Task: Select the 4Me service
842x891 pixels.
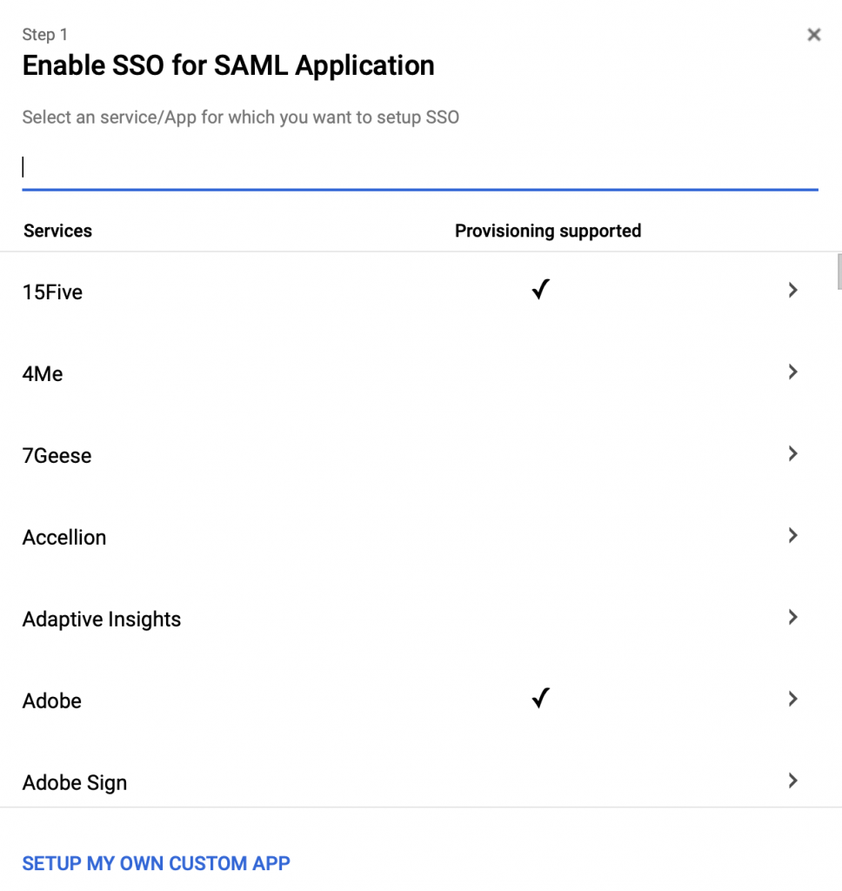Action: tap(43, 374)
